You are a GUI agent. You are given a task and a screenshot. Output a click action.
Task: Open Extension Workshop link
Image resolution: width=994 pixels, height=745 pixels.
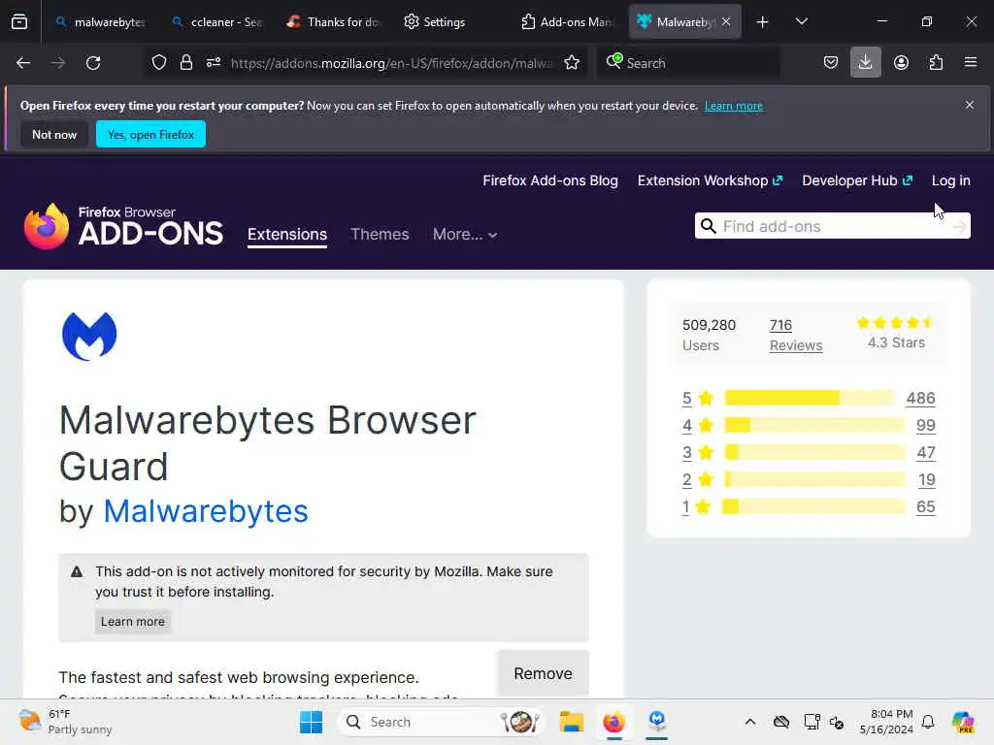[710, 180]
